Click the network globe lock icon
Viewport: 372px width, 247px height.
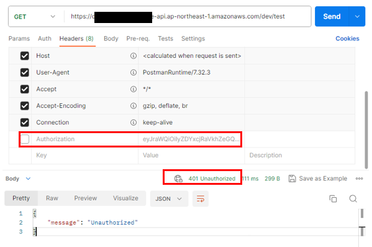(x=178, y=179)
